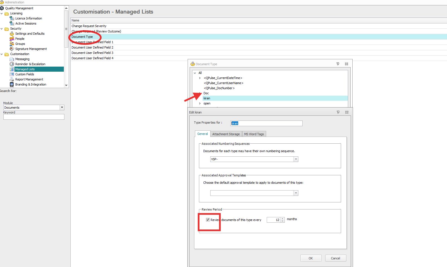Open Active Sessions tree item
Screen dimensions: 447x267
click(x=26, y=23)
